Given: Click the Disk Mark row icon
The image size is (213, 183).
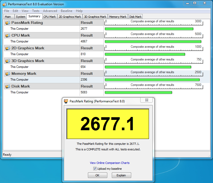Looking at the screenshot, I should [x=8, y=86].
